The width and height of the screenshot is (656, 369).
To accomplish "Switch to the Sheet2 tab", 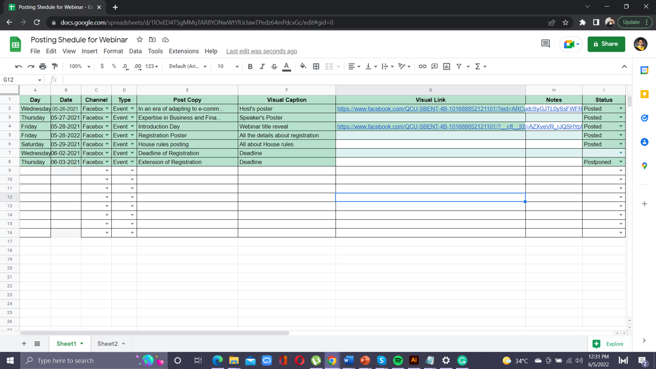I will click(108, 343).
